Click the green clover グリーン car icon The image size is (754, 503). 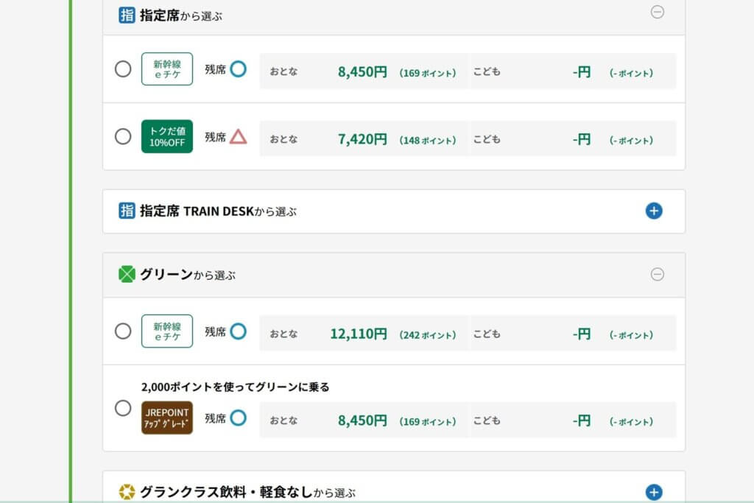tap(127, 275)
